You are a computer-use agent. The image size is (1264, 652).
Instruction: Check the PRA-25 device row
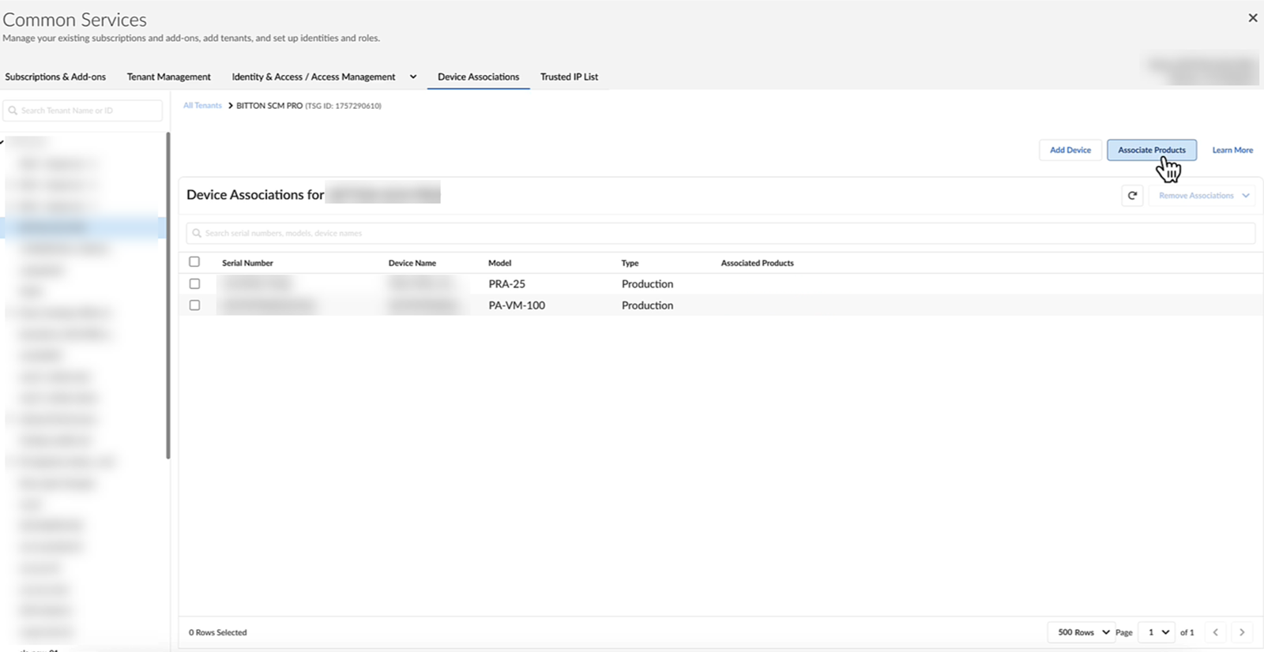click(194, 283)
